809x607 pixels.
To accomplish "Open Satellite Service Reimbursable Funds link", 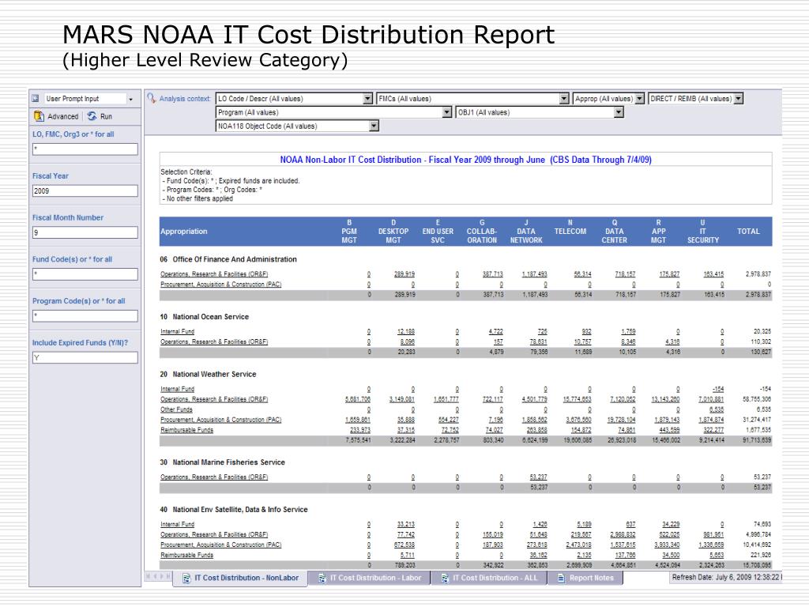I will coord(186,555).
